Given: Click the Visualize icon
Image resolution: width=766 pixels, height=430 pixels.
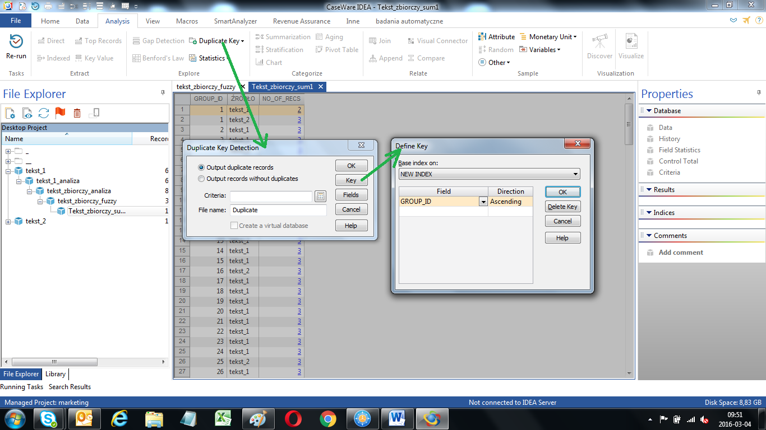Looking at the screenshot, I should 631,41.
